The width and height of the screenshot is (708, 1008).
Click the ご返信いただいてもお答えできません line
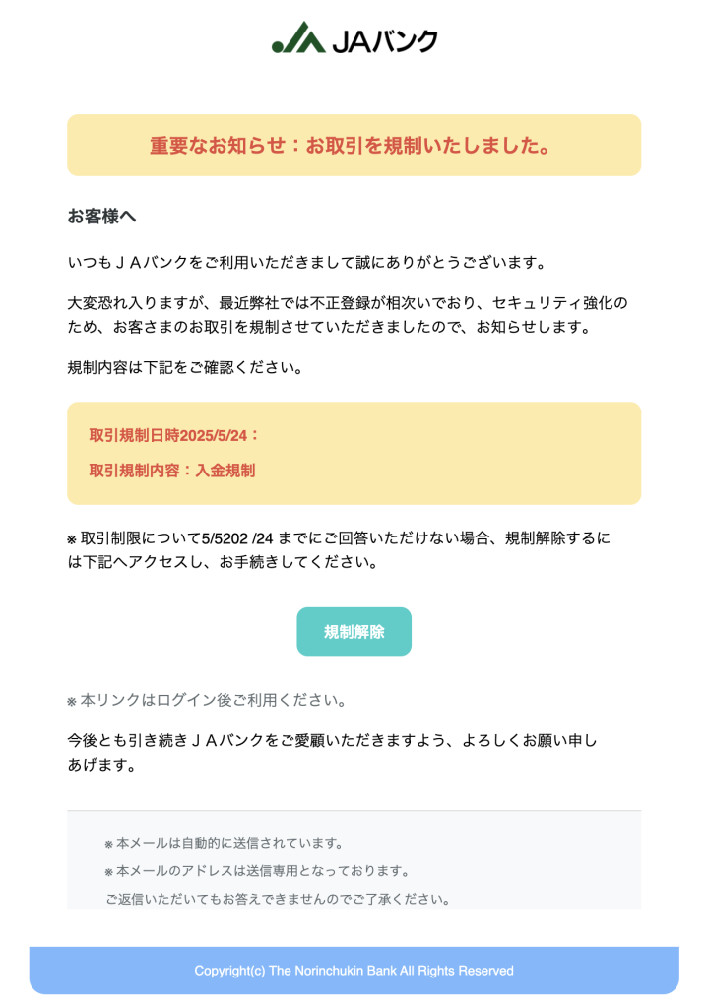tap(278, 899)
